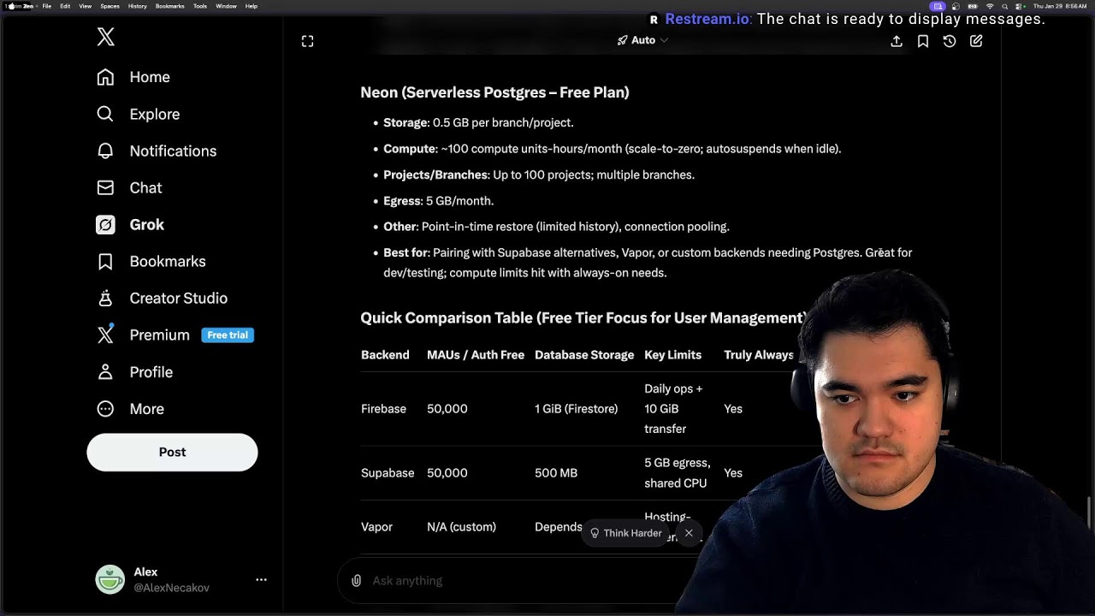The image size is (1095, 616).
Task: Click the 'Firebase' table cell
Action: pyautogui.click(x=383, y=408)
